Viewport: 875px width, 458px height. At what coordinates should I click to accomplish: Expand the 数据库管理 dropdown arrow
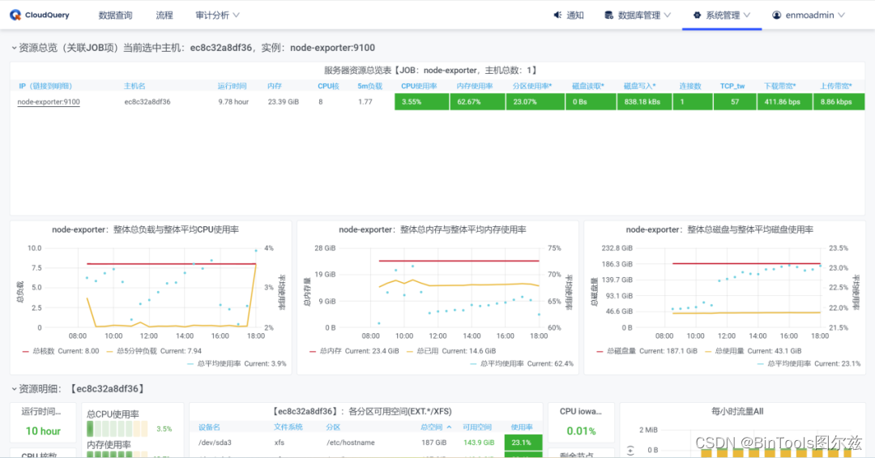click(668, 15)
